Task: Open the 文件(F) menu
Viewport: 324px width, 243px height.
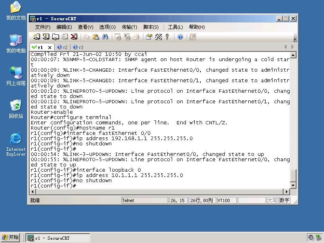Action: 43,27
